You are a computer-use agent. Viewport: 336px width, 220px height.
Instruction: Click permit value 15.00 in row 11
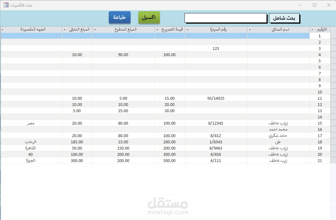click(x=170, y=98)
